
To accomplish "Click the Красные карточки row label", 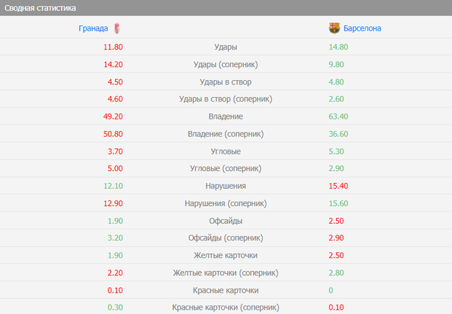I will 226,290.
